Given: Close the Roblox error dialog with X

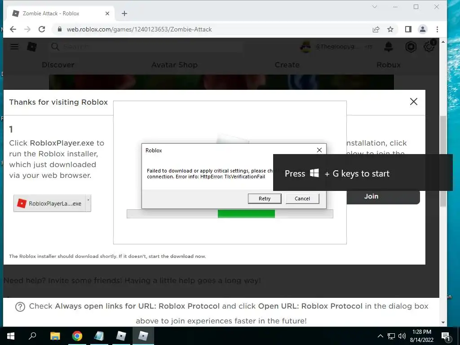Looking at the screenshot, I should point(319,150).
